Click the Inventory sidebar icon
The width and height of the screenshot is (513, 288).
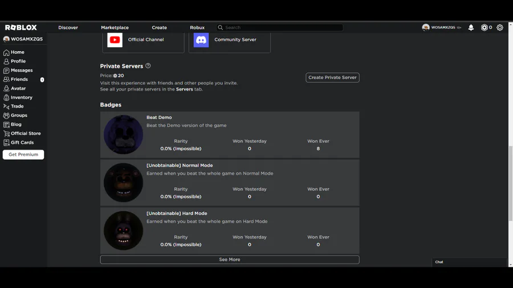[x=6, y=97]
